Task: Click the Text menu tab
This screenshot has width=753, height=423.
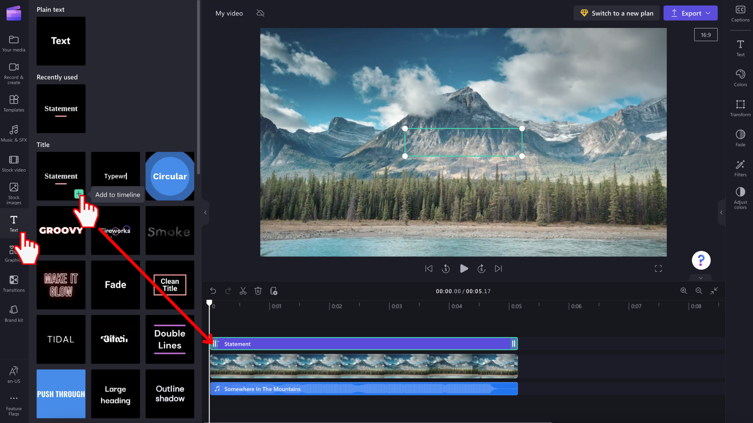Action: pos(14,224)
